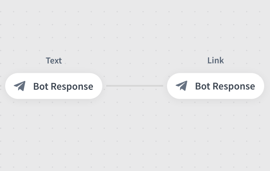
Task: Hit the send-arrow glyph beside the Text response
Action: pyautogui.click(x=20, y=86)
